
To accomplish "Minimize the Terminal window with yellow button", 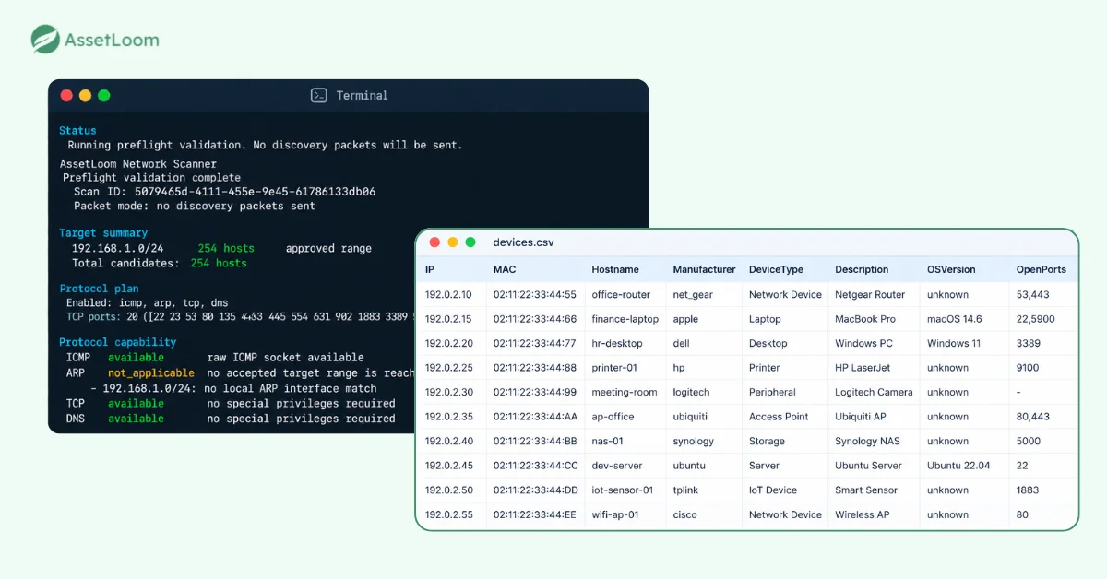I will pyautogui.click(x=85, y=95).
